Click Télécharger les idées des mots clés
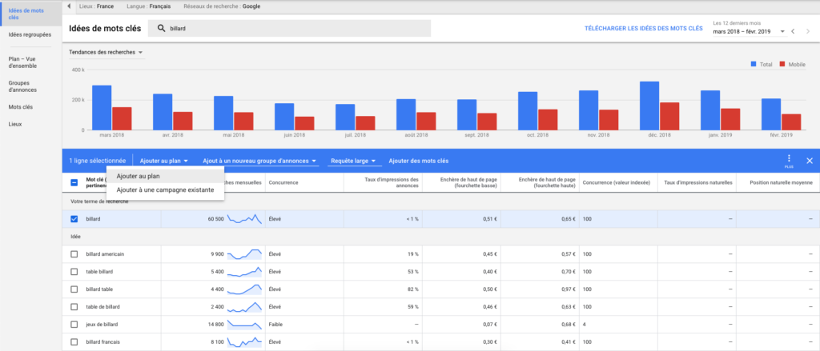The height and width of the screenshot is (351, 820). click(x=643, y=29)
